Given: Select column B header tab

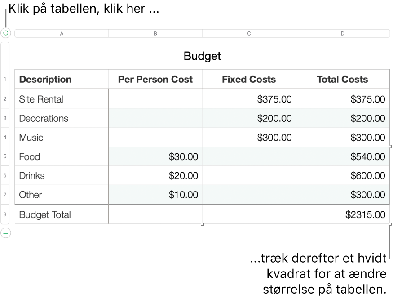Looking at the screenshot, I should coord(155,34).
